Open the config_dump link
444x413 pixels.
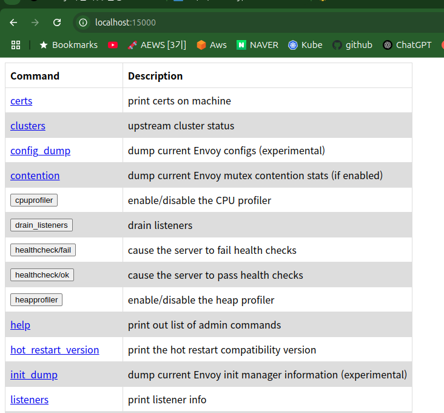click(40, 151)
